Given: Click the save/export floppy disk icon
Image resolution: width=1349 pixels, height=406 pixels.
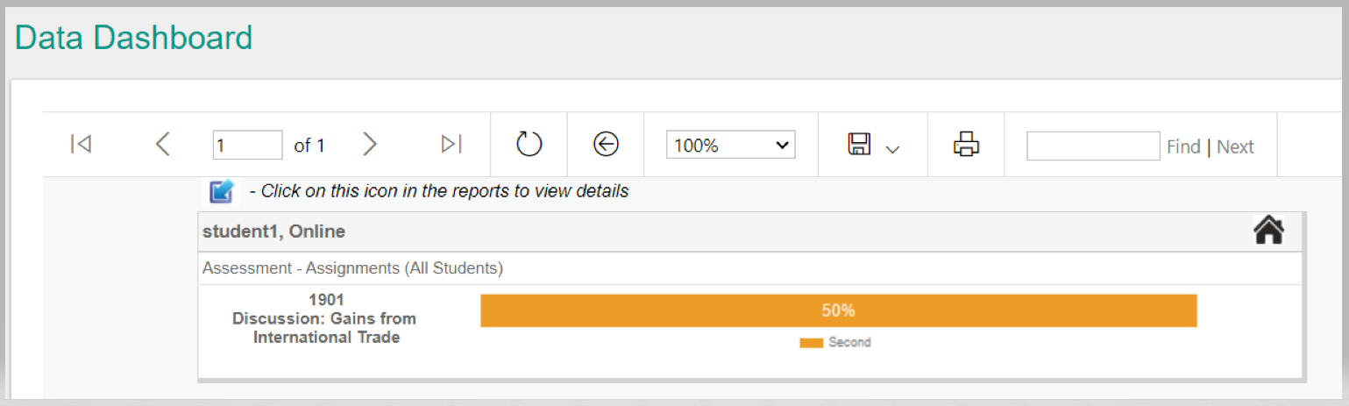Looking at the screenshot, I should [860, 145].
